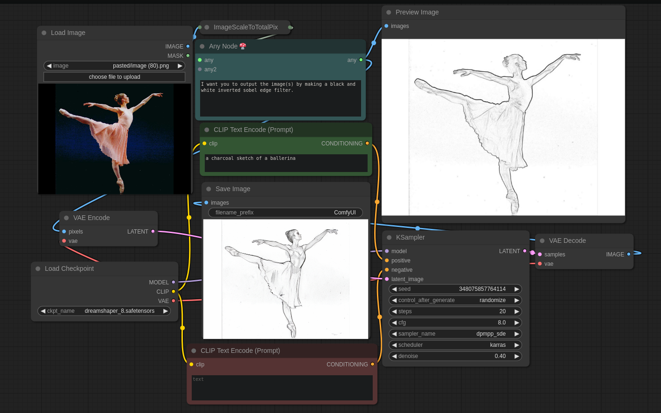Click the IMAGE output port on Load Image
The image size is (661, 413).
click(x=188, y=47)
